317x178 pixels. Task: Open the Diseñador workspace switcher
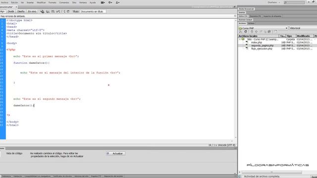click(274, 2)
